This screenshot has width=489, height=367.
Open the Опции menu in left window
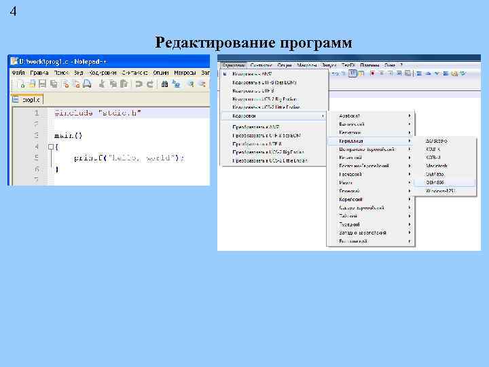point(160,73)
